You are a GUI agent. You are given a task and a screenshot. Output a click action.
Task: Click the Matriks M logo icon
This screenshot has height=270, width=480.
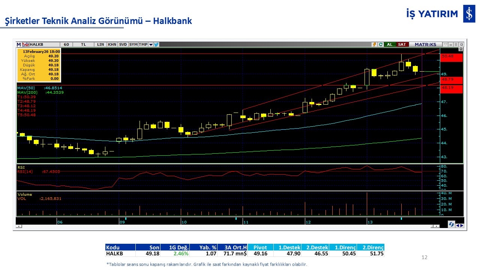point(18,44)
